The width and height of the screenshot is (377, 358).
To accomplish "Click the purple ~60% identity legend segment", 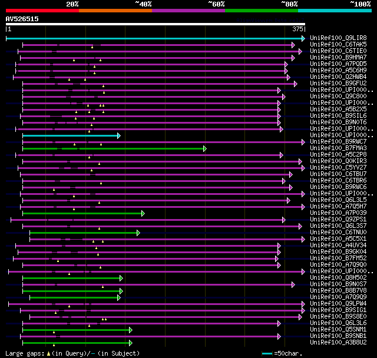I will (188, 11).
